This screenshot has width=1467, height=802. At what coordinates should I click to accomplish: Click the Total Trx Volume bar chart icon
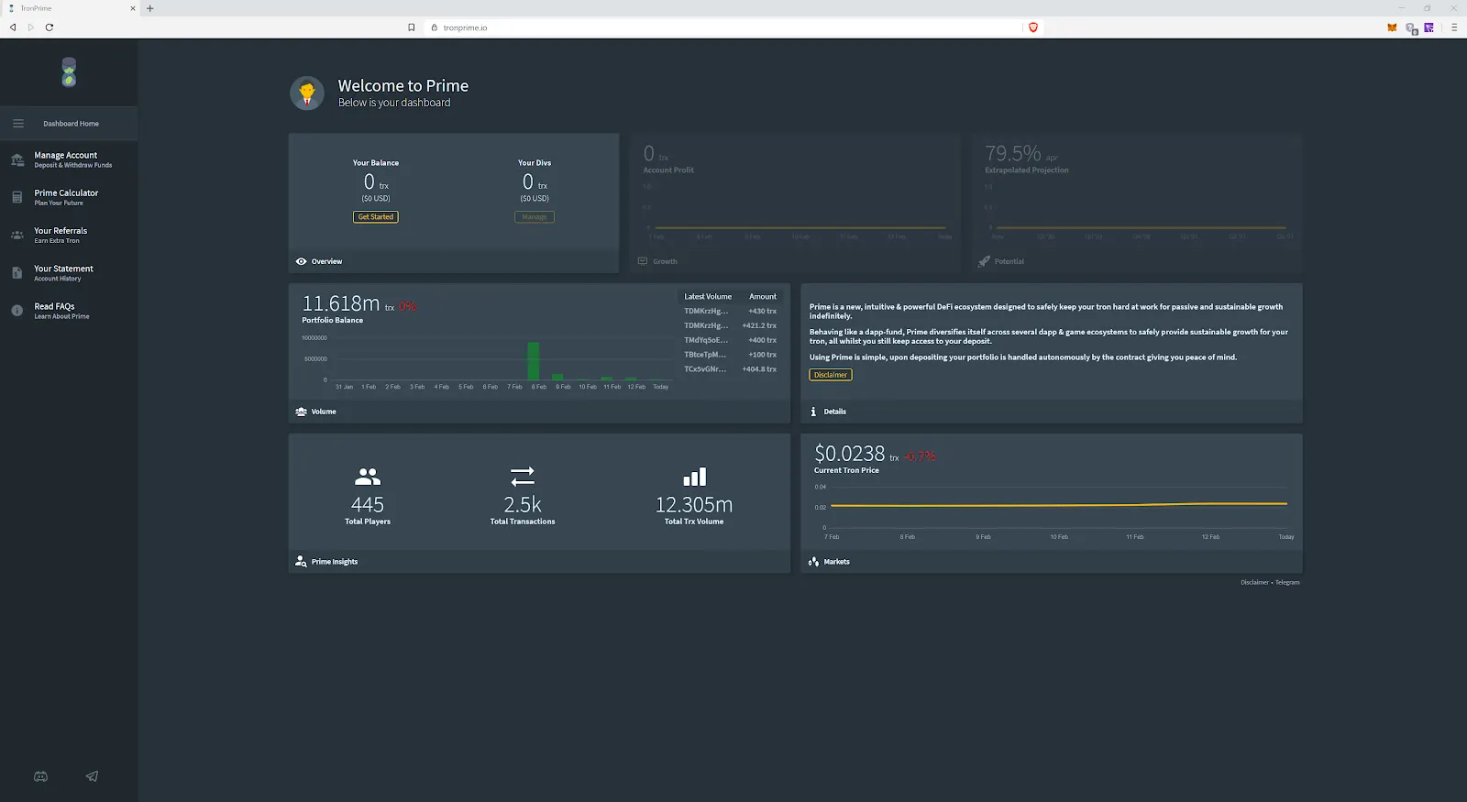click(694, 477)
